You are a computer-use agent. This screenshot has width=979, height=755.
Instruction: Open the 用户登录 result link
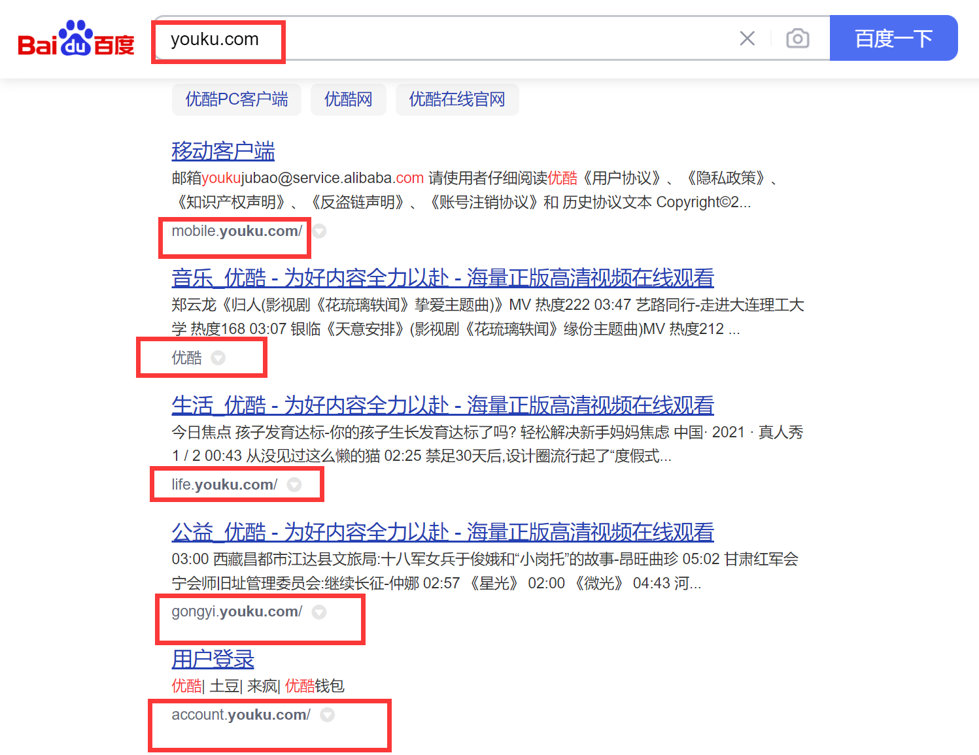[x=213, y=659]
